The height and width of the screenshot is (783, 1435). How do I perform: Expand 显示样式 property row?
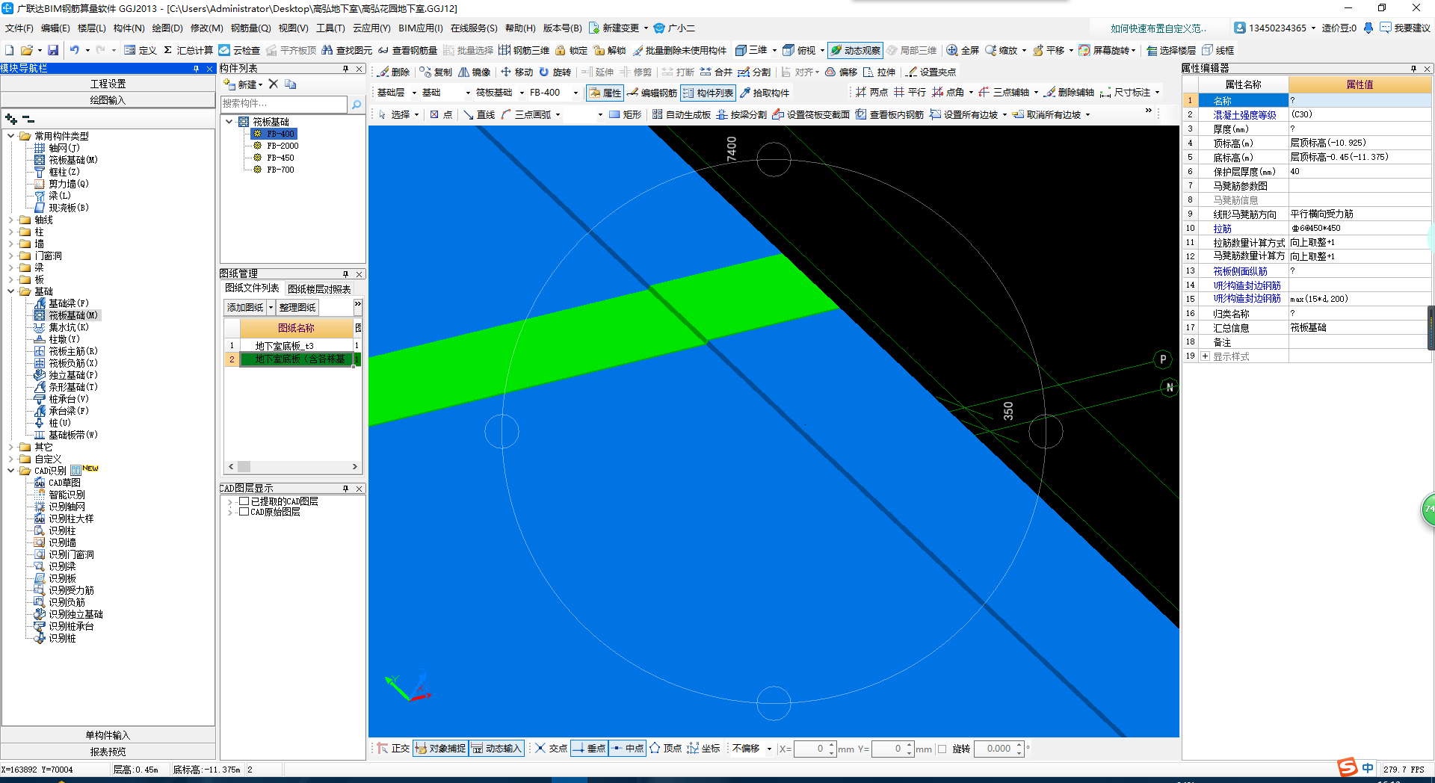pyautogui.click(x=1205, y=356)
